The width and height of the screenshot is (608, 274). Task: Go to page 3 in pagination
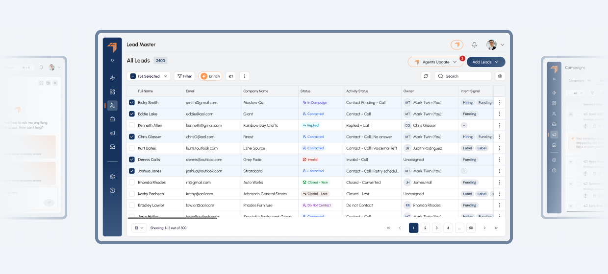(x=436, y=228)
